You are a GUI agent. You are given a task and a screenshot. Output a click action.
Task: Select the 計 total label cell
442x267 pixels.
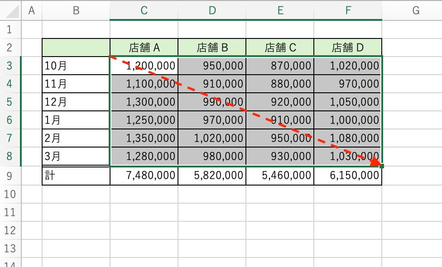76,176
